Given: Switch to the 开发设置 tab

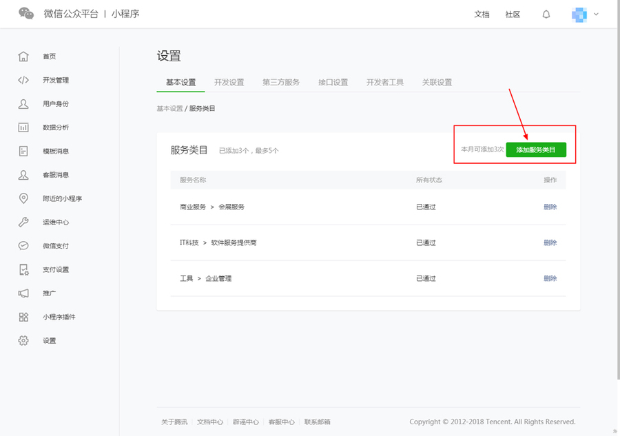Looking at the screenshot, I should pyautogui.click(x=229, y=82).
